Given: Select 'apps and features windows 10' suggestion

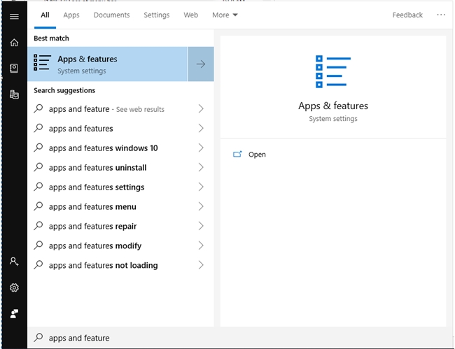Looking at the screenshot, I should [x=104, y=148].
